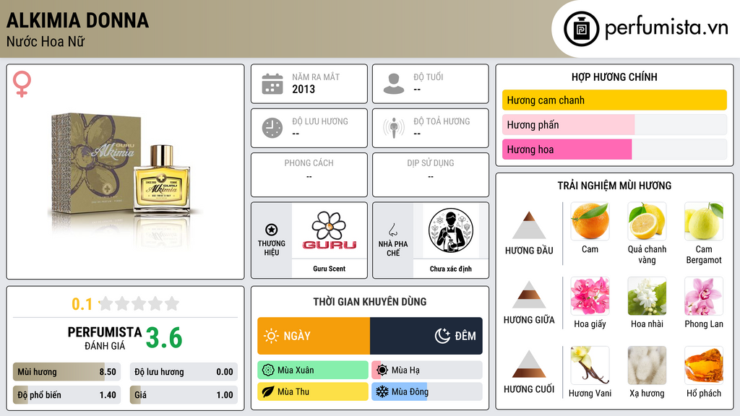Click the Chưa xác định perfumer label
This screenshot has height=416, width=740.
coord(451,269)
